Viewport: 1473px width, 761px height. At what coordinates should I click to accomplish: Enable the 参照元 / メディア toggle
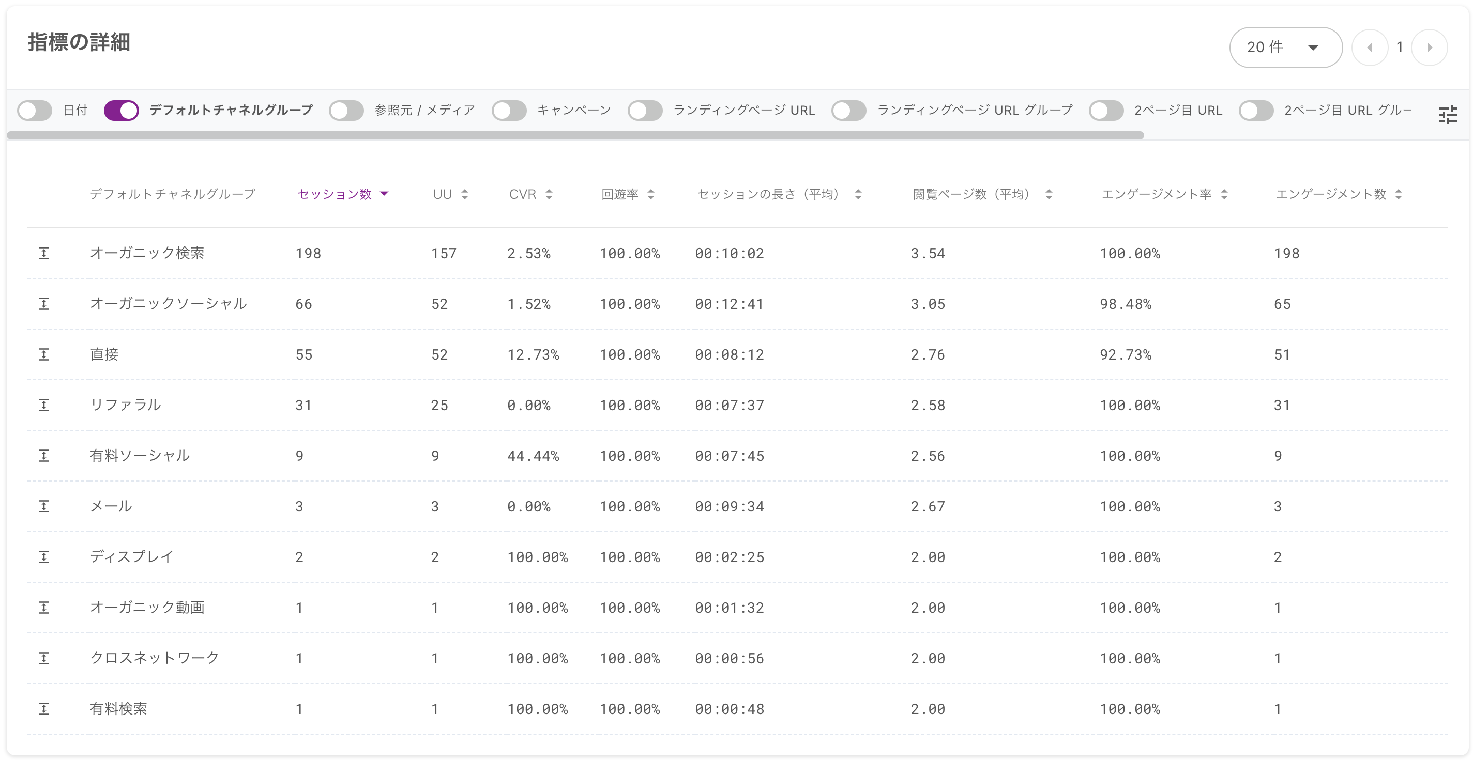coord(346,110)
